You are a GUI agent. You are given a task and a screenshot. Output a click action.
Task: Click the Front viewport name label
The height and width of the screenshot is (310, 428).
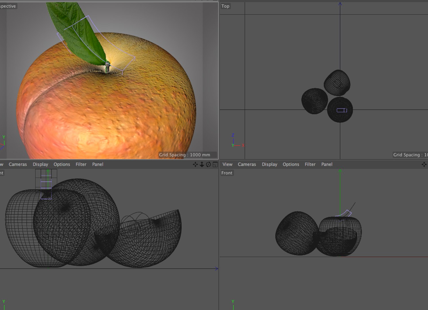[227, 173]
